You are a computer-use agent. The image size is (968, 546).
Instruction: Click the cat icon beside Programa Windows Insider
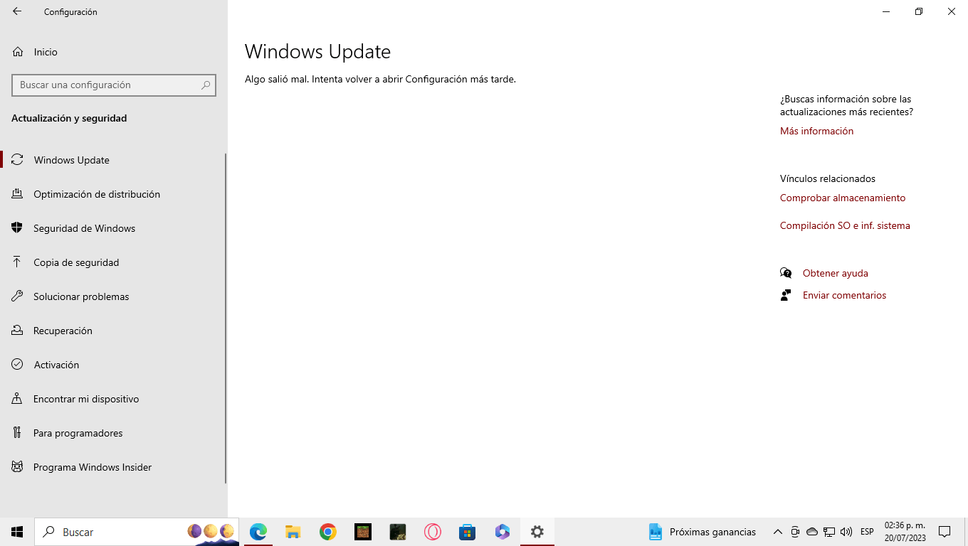tap(17, 467)
